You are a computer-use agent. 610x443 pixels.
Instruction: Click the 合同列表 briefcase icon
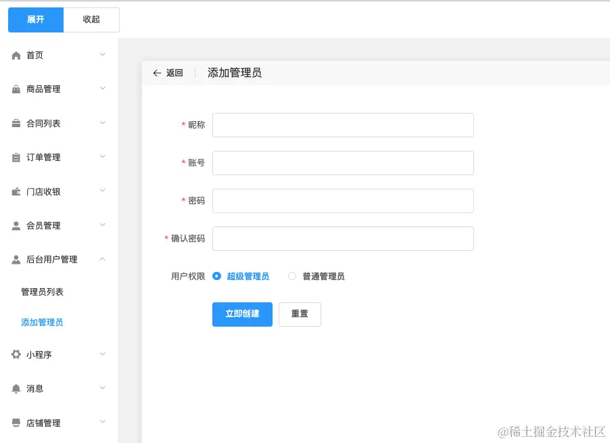coord(16,123)
